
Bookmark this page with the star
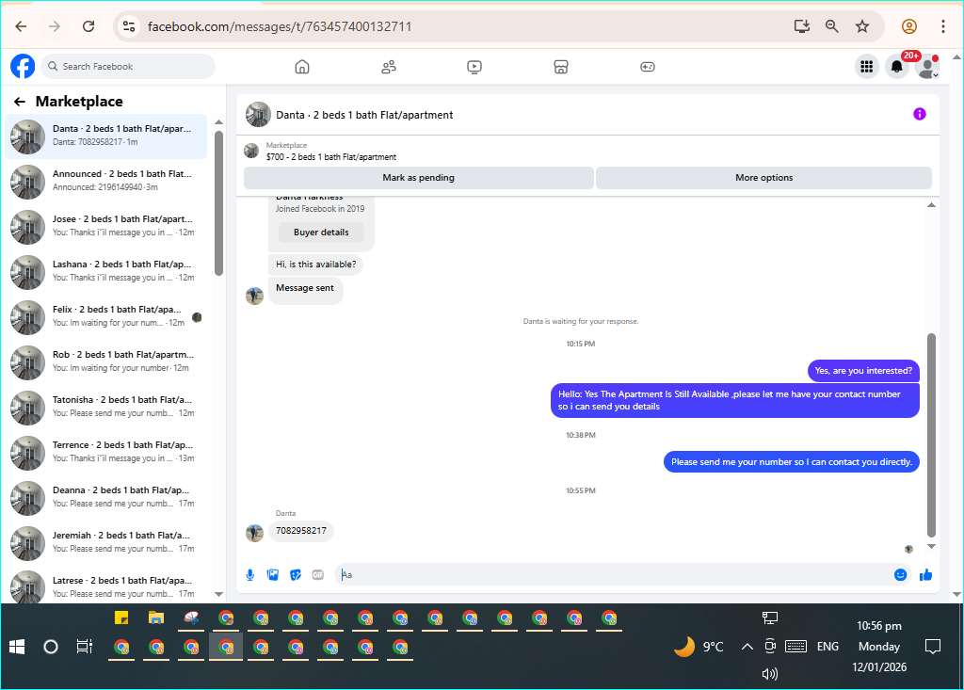tap(862, 26)
